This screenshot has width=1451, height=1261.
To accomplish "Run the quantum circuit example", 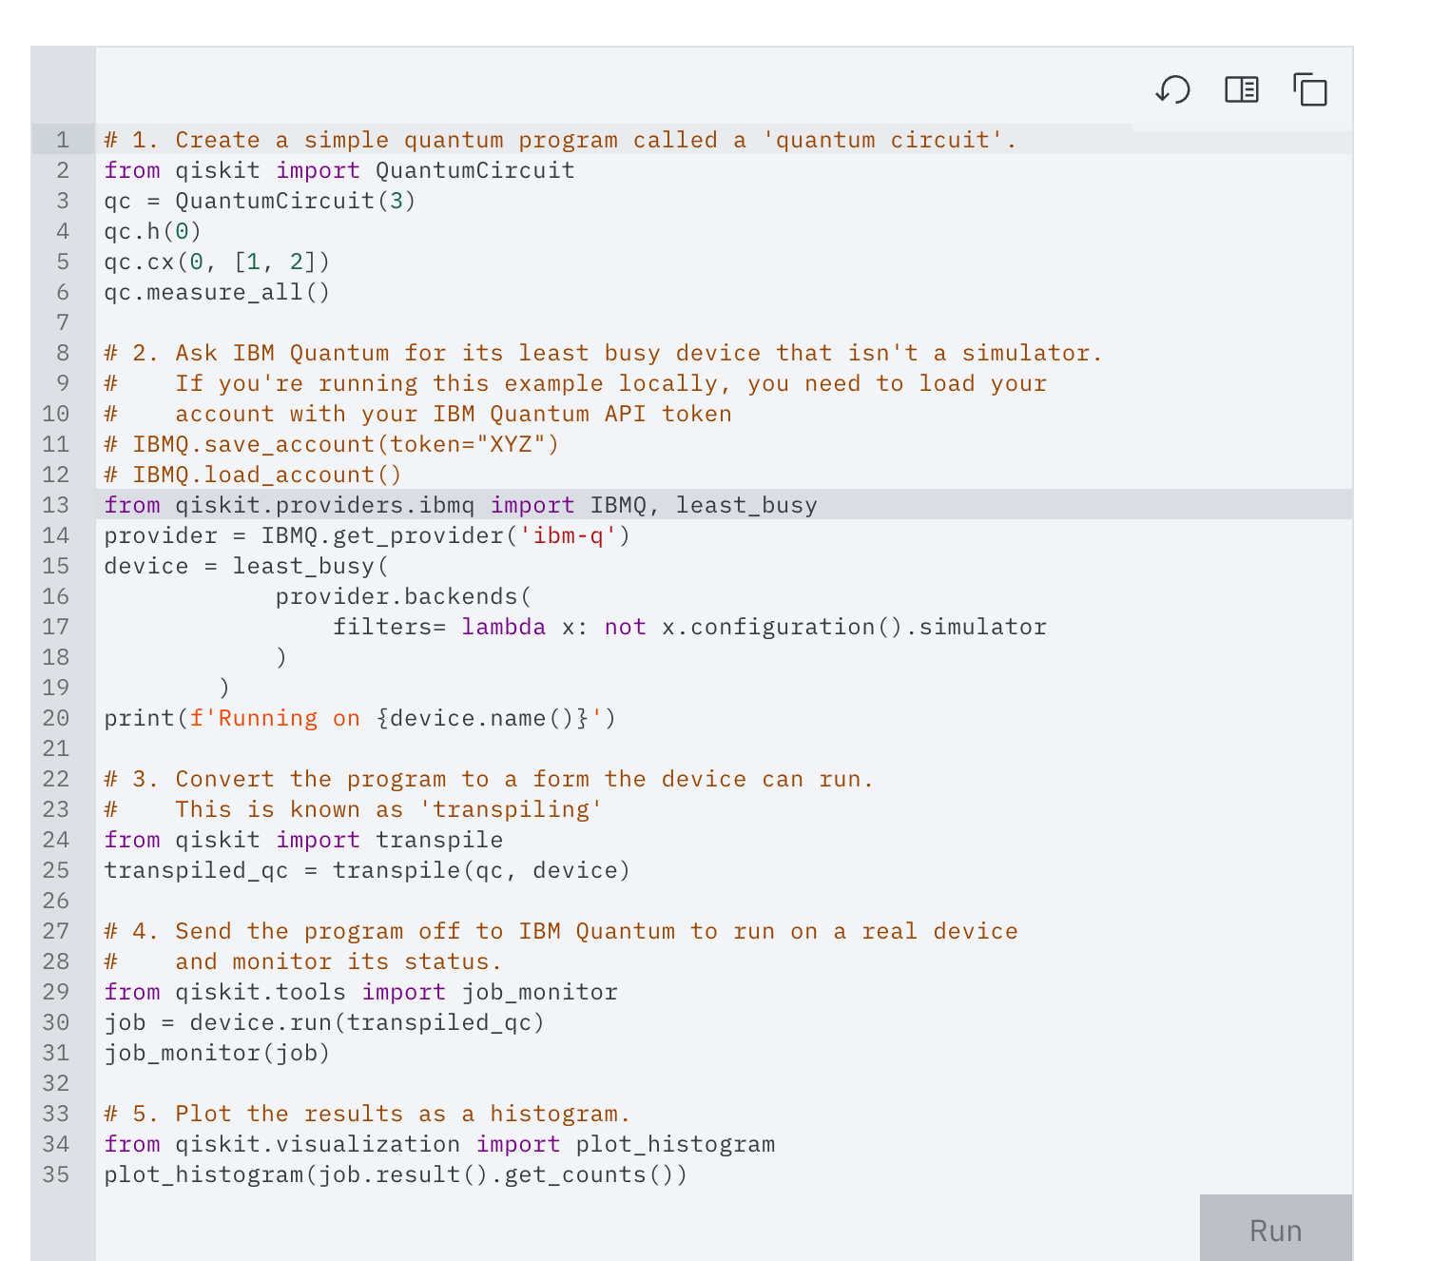I will tap(1275, 1230).
